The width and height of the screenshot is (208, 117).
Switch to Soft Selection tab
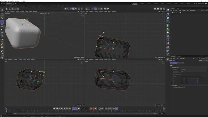(x=181, y=63)
